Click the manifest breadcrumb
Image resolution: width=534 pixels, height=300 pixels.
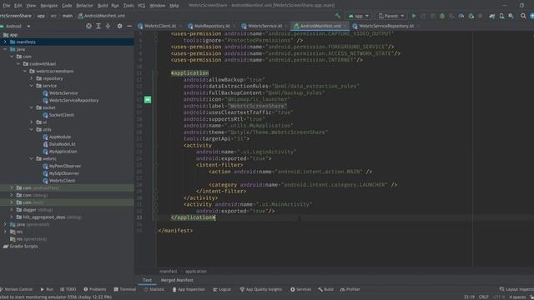coord(169,272)
